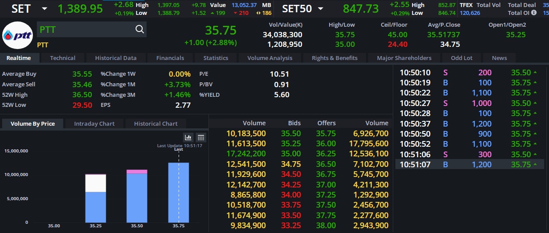Image resolution: width=549 pixels, height=233 pixels.
Task: Click the offer price 36.00
Action: tap(326, 144)
